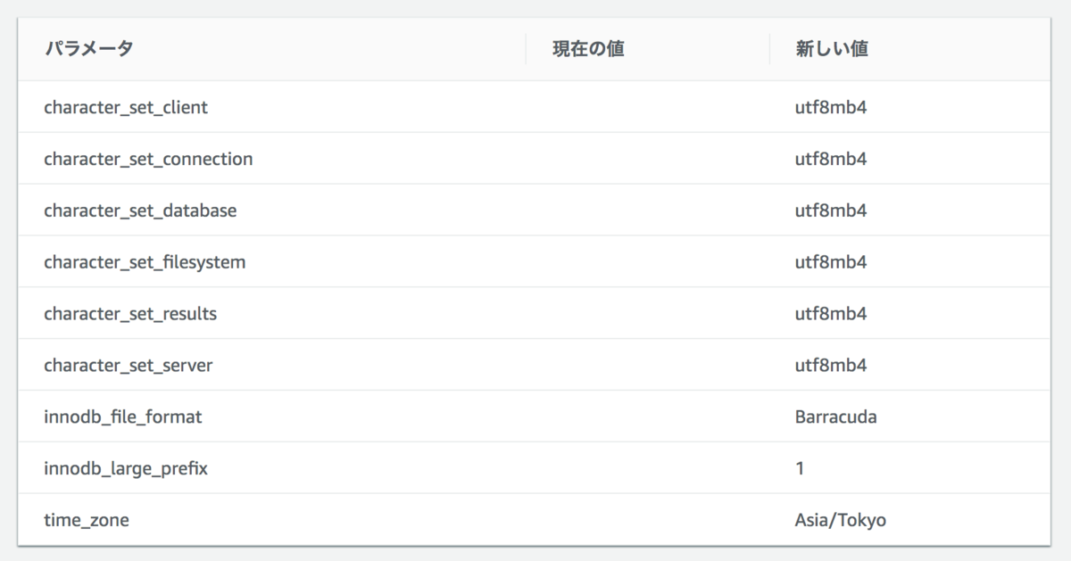Image resolution: width=1071 pixels, height=561 pixels.
Task: Click utf8mb4 value in character_set_server row
Action: click(831, 366)
